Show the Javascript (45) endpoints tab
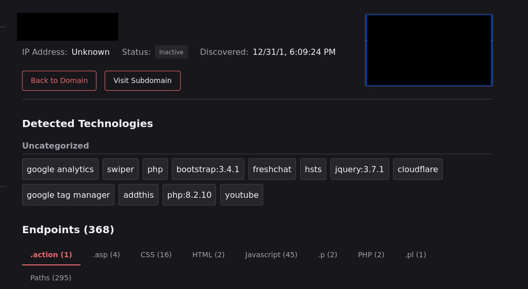Screen dimensions: 528x289 pos(271,255)
